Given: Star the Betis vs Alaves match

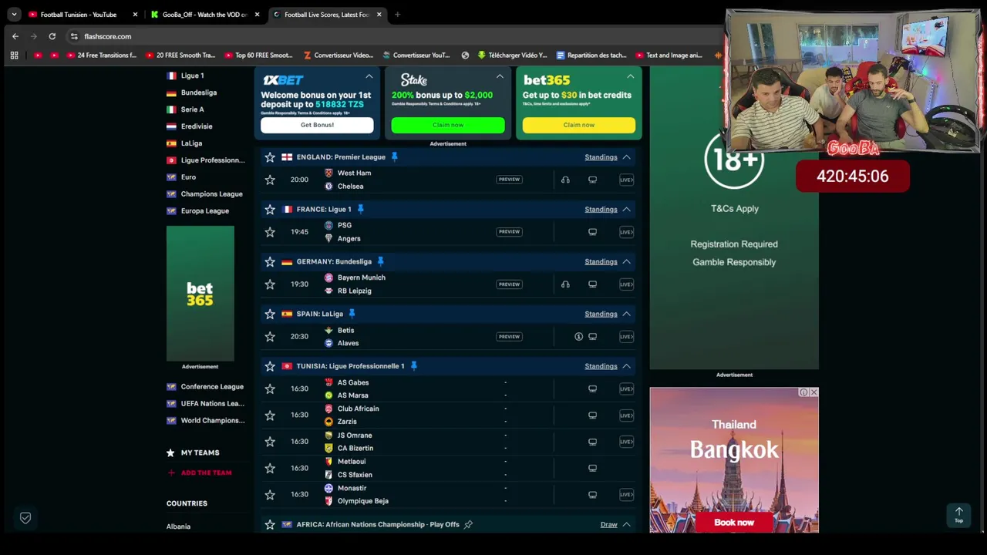Looking at the screenshot, I should [x=270, y=337].
